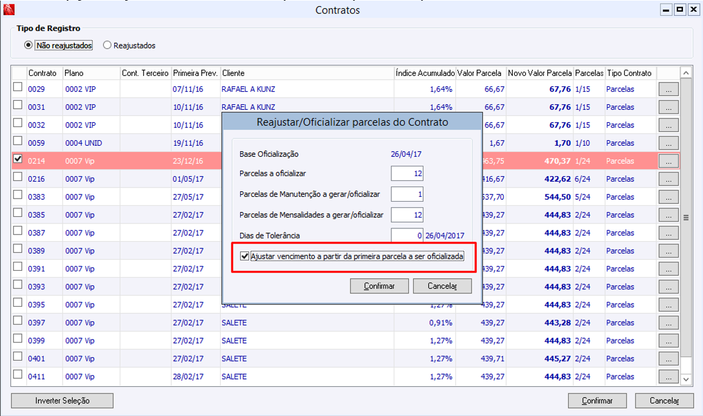Viewport: 703px width, 416px height.
Task: Check the checkbox for contract 0029
Action: pos(18,88)
